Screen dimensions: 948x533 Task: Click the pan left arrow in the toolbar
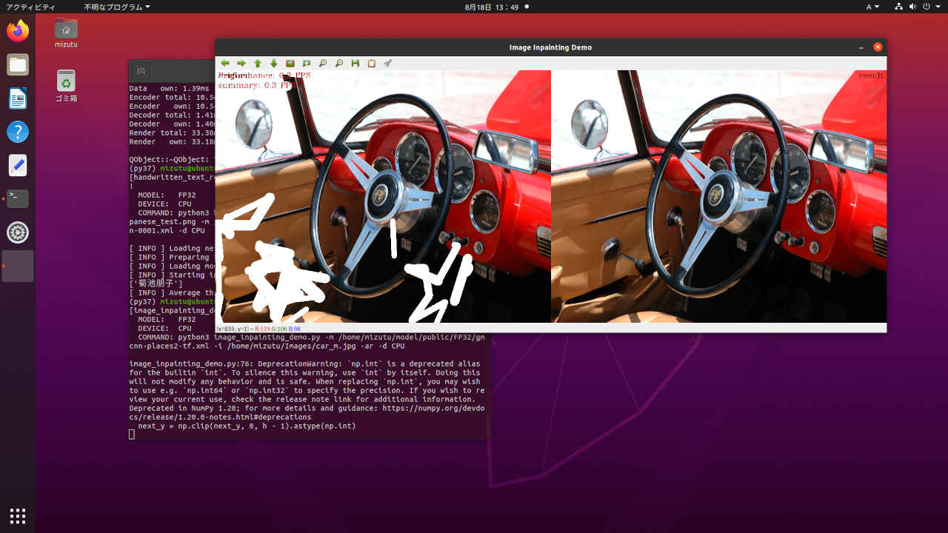coord(225,64)
